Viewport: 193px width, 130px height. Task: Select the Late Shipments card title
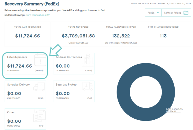[x=17, y=57]
